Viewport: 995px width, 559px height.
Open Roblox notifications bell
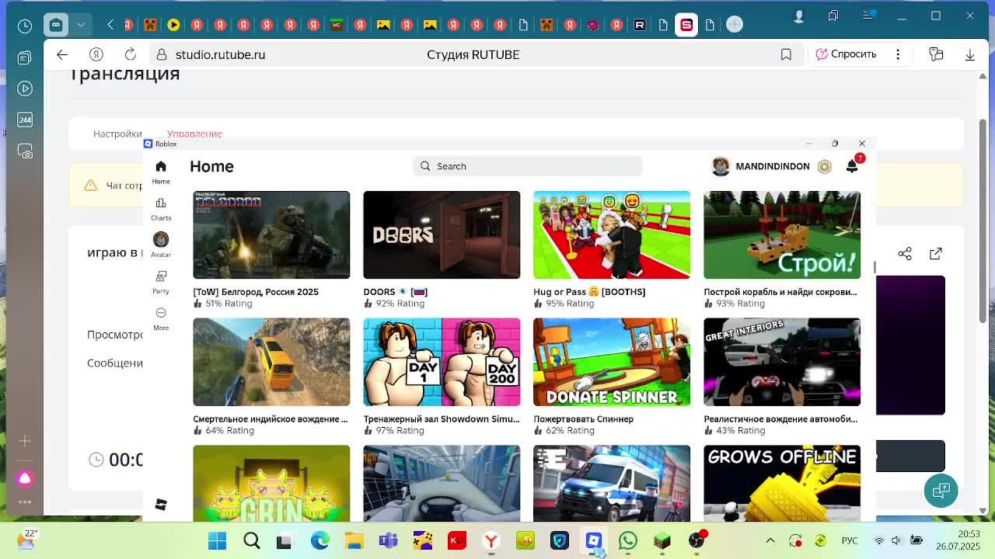[852, 165]
